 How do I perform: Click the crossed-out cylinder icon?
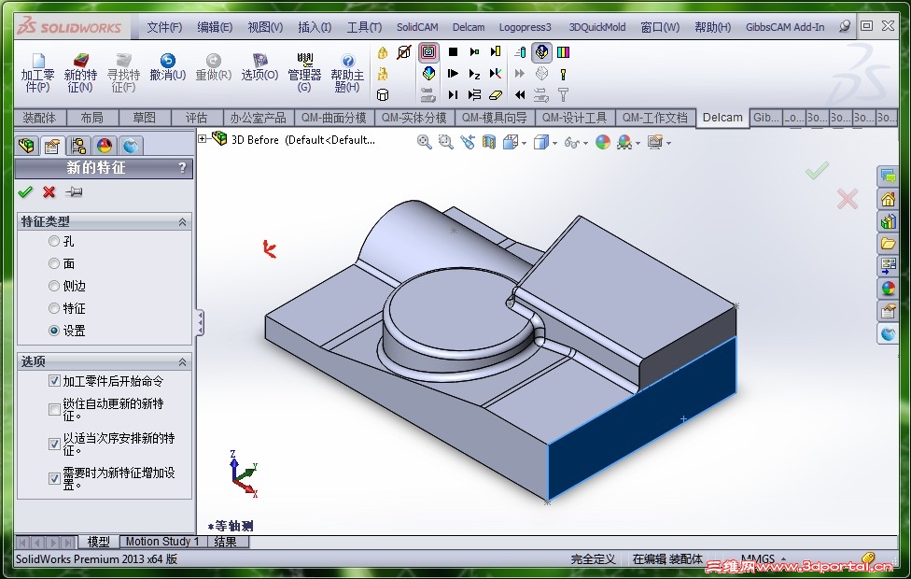click(404, 52)
